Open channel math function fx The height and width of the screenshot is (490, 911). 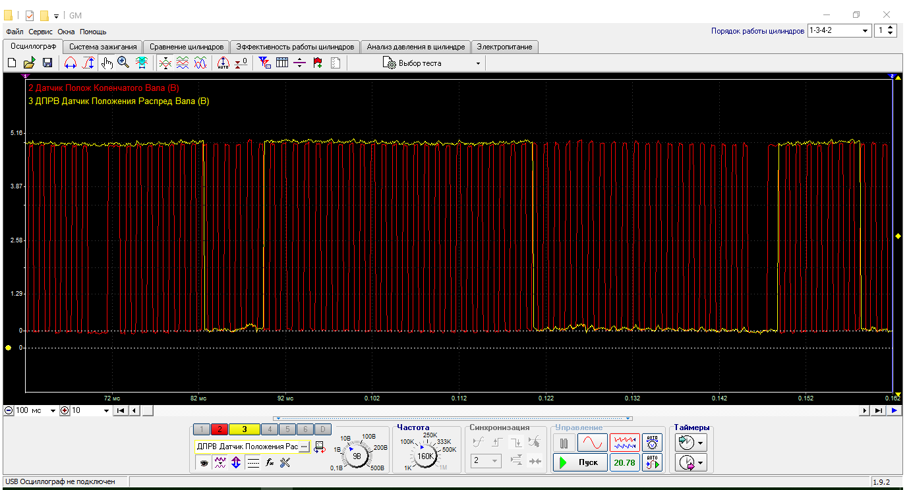click(x=270, y=463)
